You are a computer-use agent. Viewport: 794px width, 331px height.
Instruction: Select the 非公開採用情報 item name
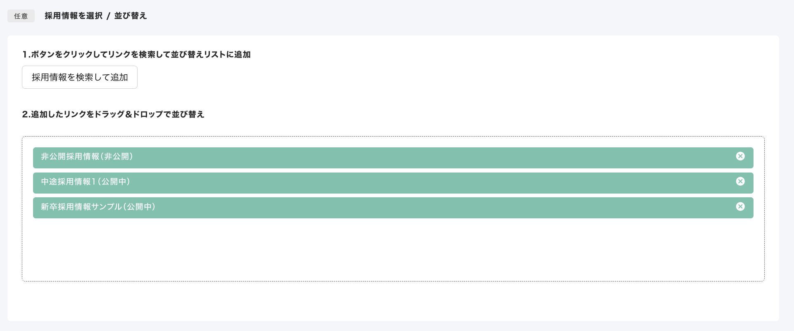70,157
